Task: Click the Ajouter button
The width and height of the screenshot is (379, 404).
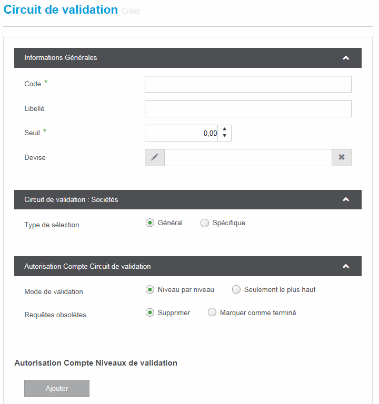Action: (57, 388)
